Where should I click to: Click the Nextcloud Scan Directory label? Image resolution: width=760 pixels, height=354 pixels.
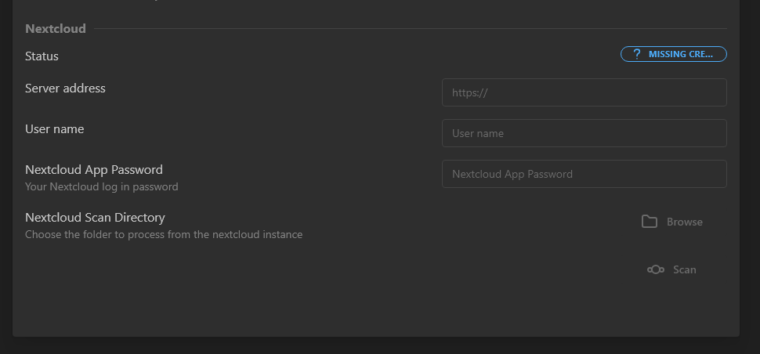[95, 218]
